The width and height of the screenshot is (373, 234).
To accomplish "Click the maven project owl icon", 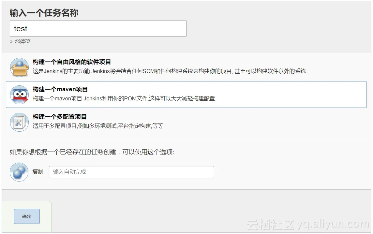I will (x=20, y=95).
